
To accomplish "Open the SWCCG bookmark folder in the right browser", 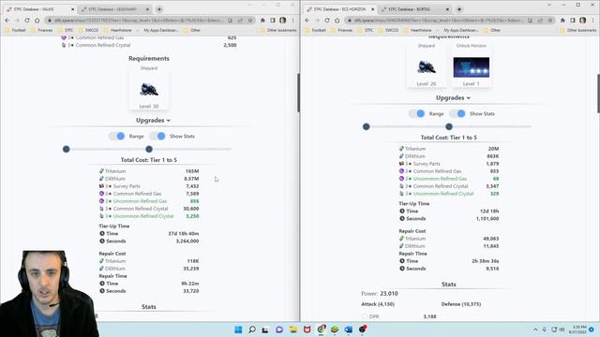I will point(388,30).
